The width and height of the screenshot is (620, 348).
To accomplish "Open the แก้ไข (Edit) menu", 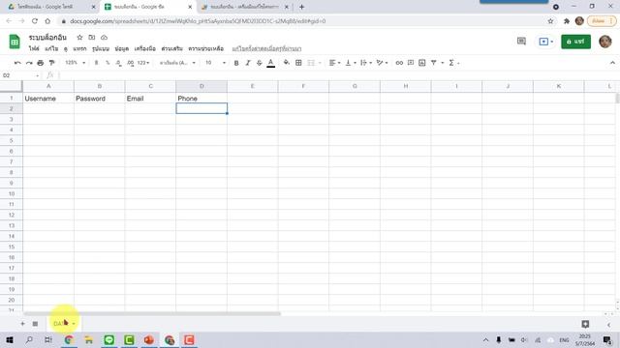I will pyautogui.click(x=51, y=48).
